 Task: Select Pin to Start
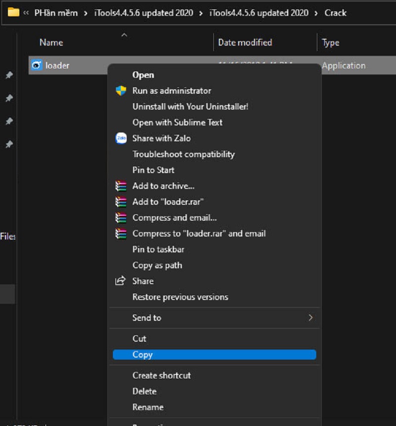153,170
